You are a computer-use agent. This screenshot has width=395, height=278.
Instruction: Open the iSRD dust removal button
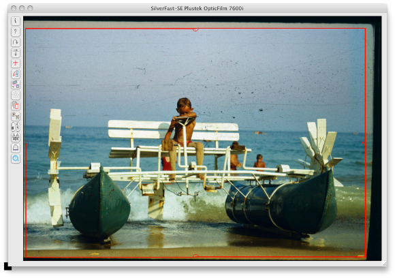tap(16, 74)
